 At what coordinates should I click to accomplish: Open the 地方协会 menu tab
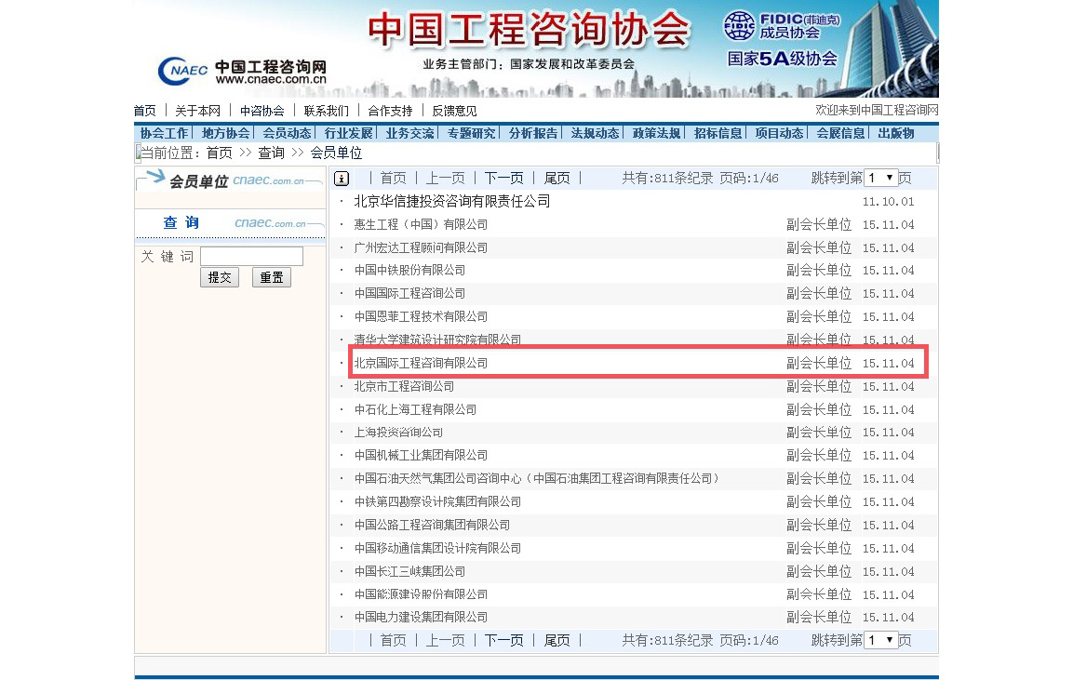[x=226, y=133]
